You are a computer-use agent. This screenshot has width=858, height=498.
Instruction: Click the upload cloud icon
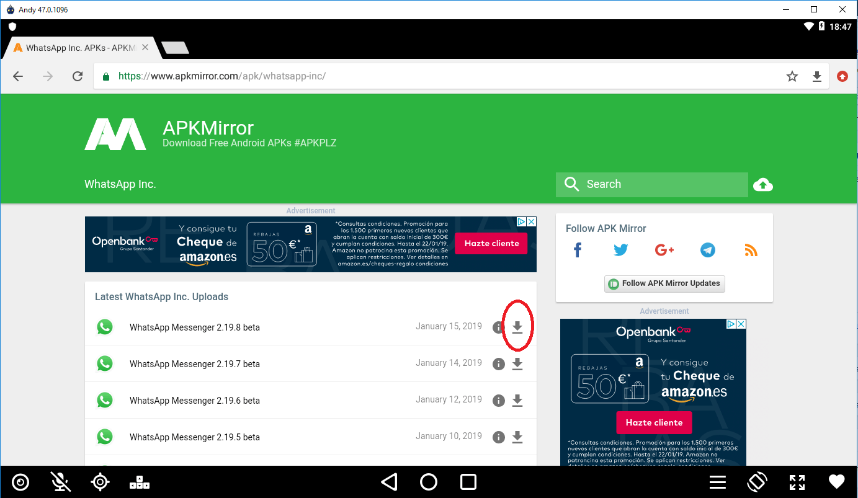(x=763, y=184)
